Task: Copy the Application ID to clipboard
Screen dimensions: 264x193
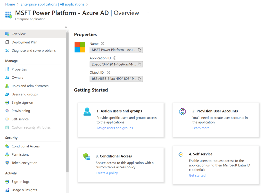Action: pos(139,64)
